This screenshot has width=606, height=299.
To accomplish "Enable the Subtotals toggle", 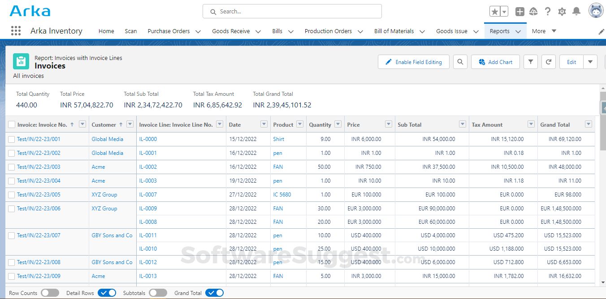I will (x=158, y=293).
